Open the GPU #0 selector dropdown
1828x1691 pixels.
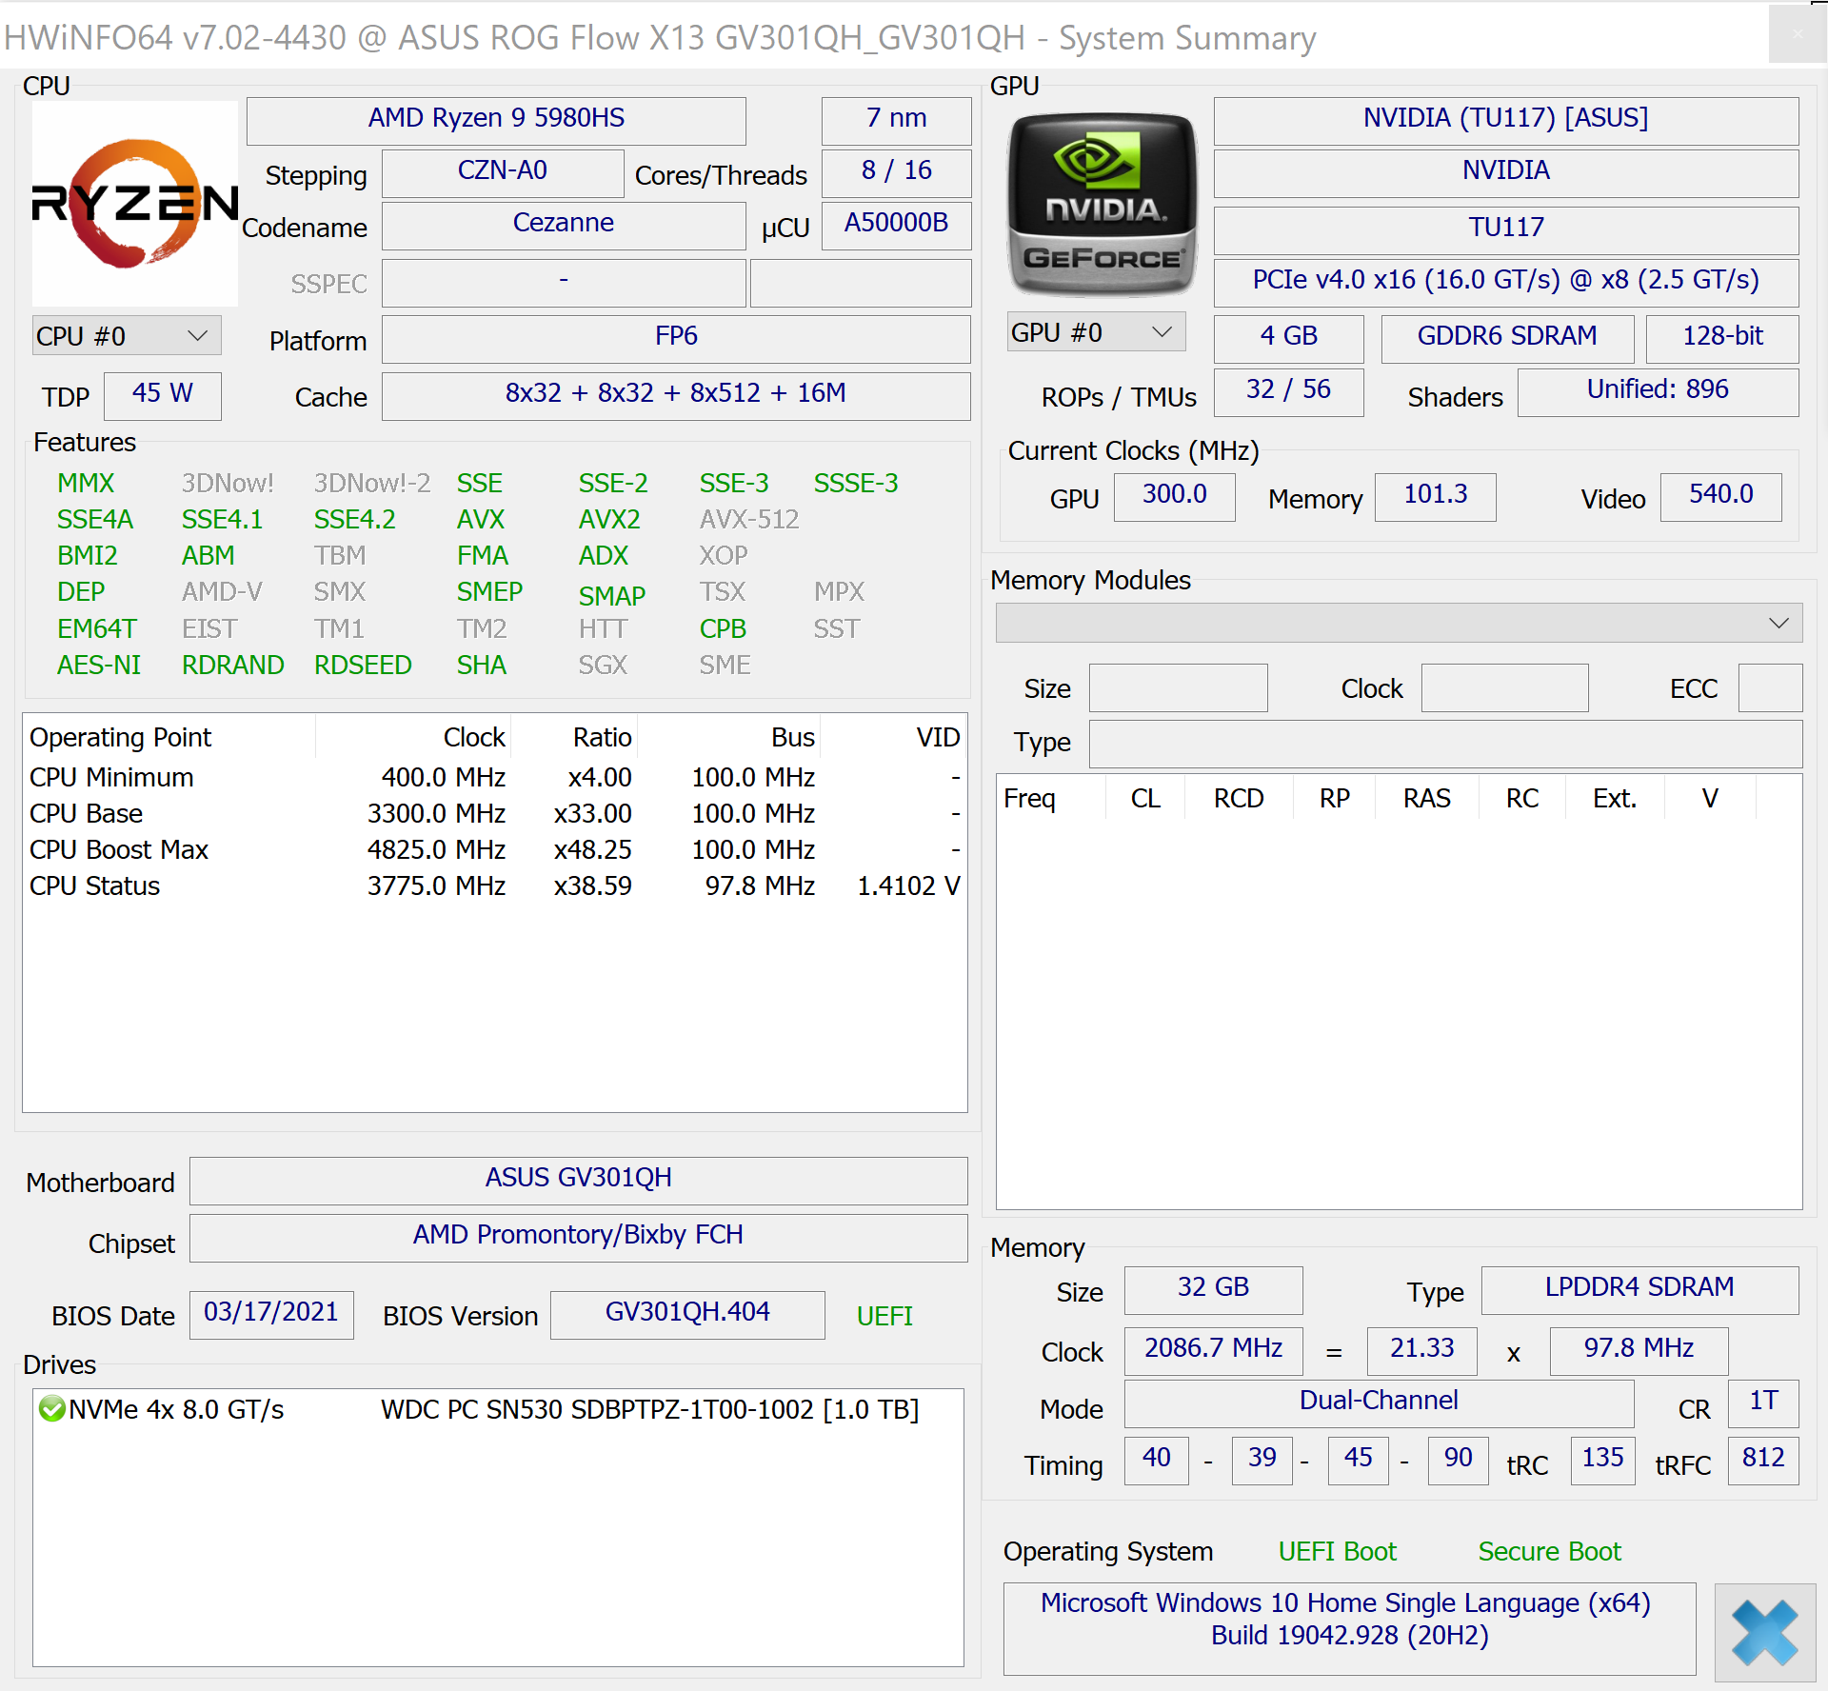tap(1097, 332)
